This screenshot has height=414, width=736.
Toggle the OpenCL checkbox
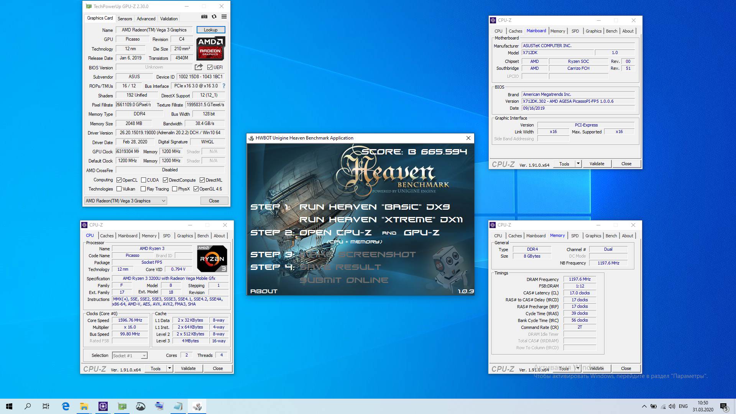tap(119, 180)
